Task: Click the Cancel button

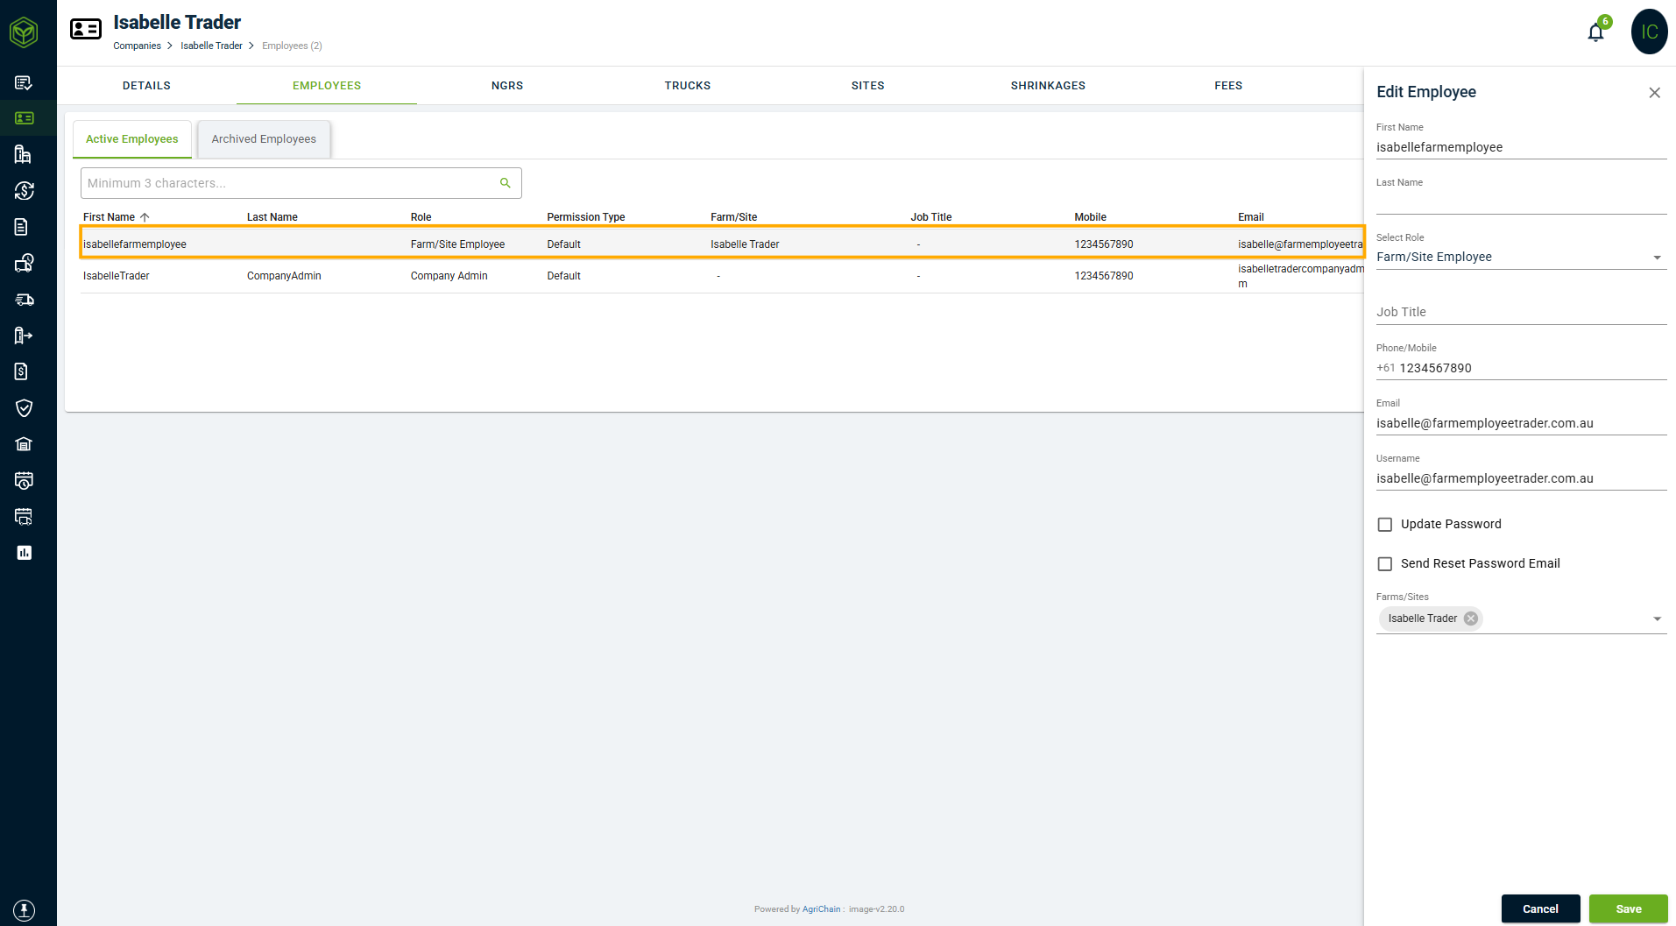Action: (1540, 908)
